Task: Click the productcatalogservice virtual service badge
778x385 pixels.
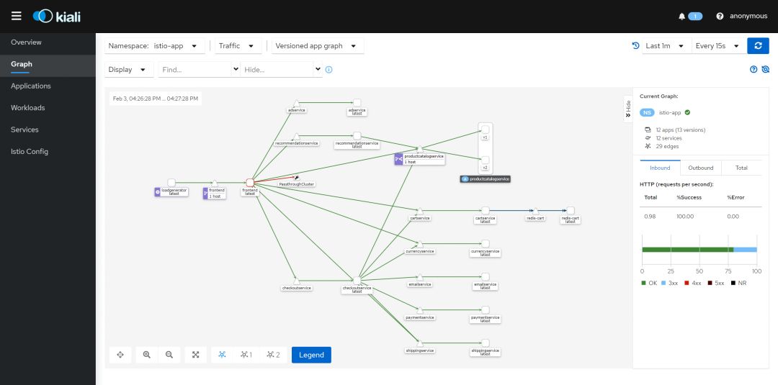Action: (399, 159)
